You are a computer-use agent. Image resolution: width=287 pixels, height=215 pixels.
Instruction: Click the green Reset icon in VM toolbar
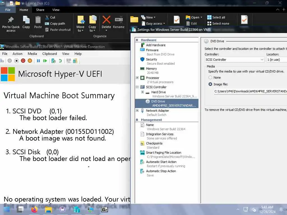45,61
